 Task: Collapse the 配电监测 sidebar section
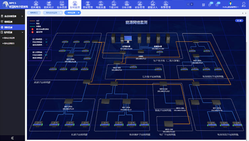pos(12,33)
